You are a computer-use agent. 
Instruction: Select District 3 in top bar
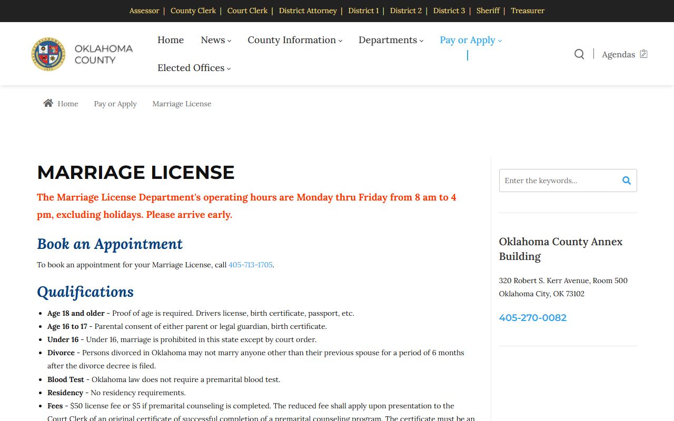coord(449,11)
